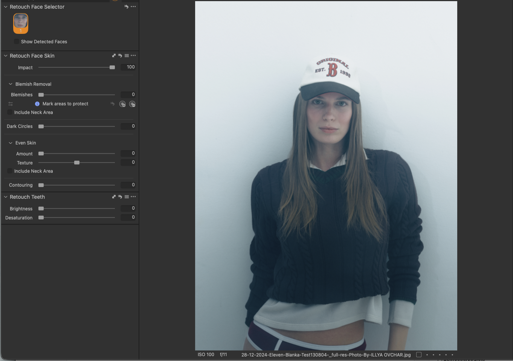
Task: Click info icon beside Mark areas to protect
Action: click(x=37, y=104)
